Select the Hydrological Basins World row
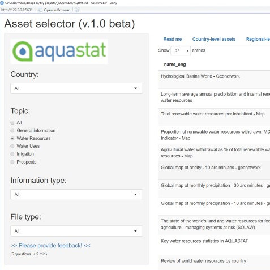Screen dimensions: 270x270 pos(214,80)
